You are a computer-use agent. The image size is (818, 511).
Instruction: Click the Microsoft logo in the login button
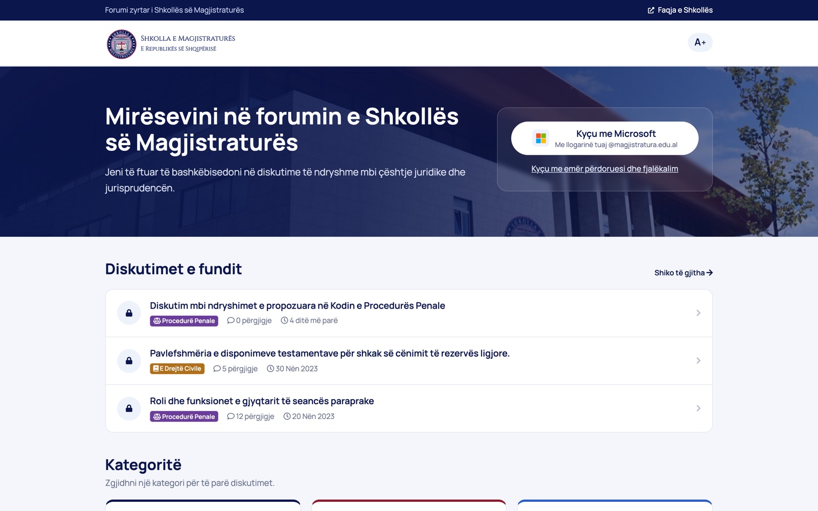point(540,138)
